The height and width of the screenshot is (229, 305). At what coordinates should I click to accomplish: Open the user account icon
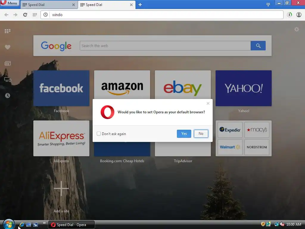coord(299,15)
